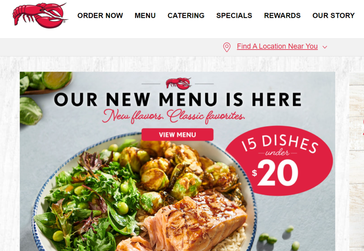This screenshot has height=251, width=364.
Task: Open the ORDER NOW navigation item
Action: (x=100, y=16)
